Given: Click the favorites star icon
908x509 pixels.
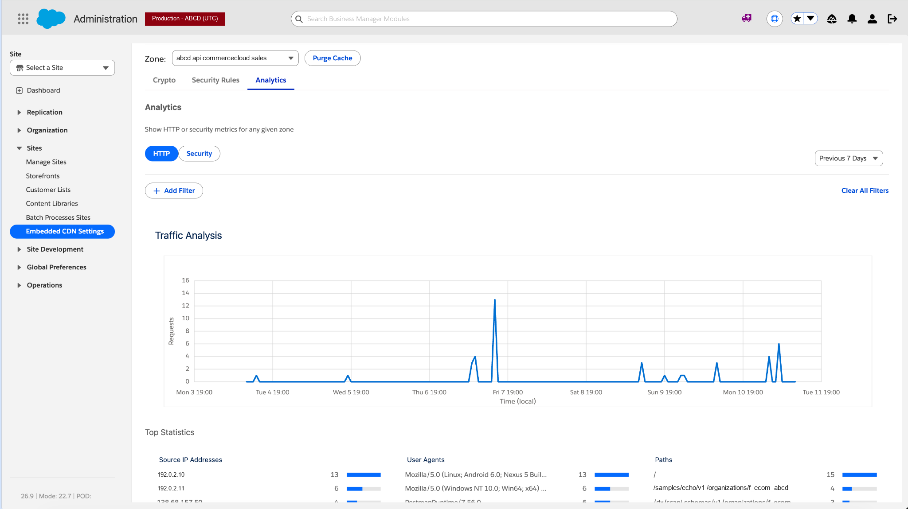Looking at the screenshot, I should point(797,19).
